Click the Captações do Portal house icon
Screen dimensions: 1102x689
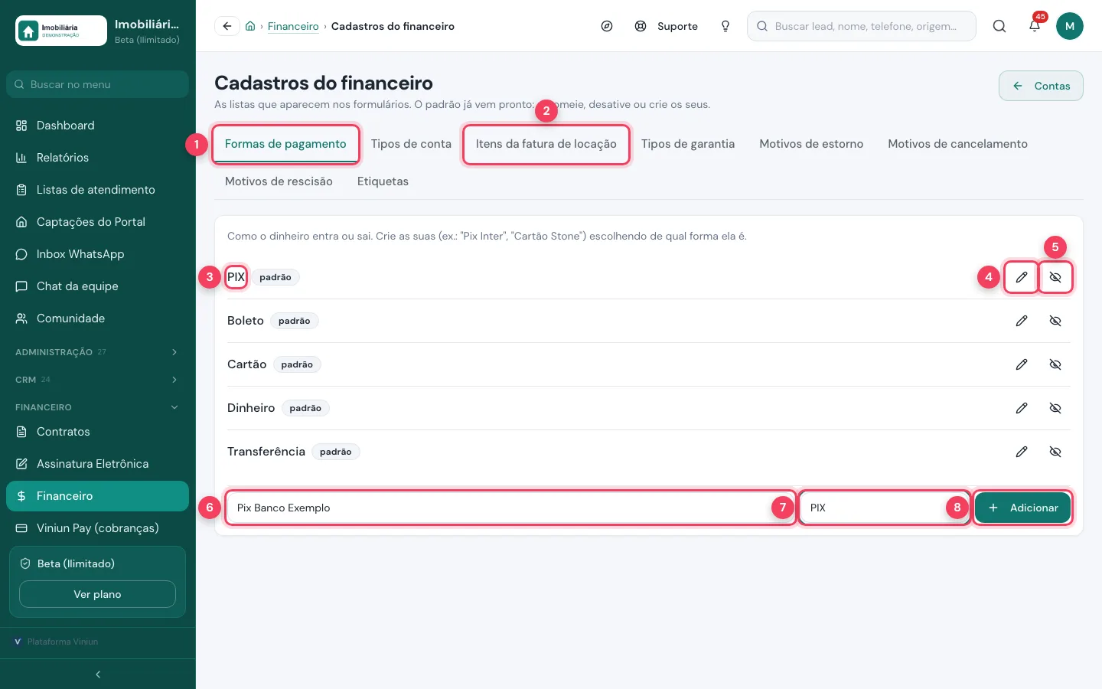(x=21, y=222)
